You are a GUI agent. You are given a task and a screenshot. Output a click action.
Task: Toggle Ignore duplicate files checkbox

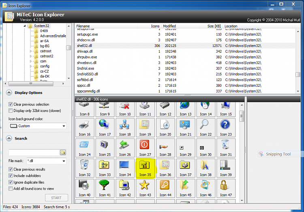tap(11, 182)
